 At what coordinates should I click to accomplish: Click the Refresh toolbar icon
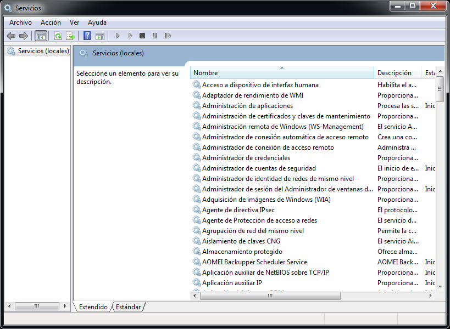[x=58, y=36]
